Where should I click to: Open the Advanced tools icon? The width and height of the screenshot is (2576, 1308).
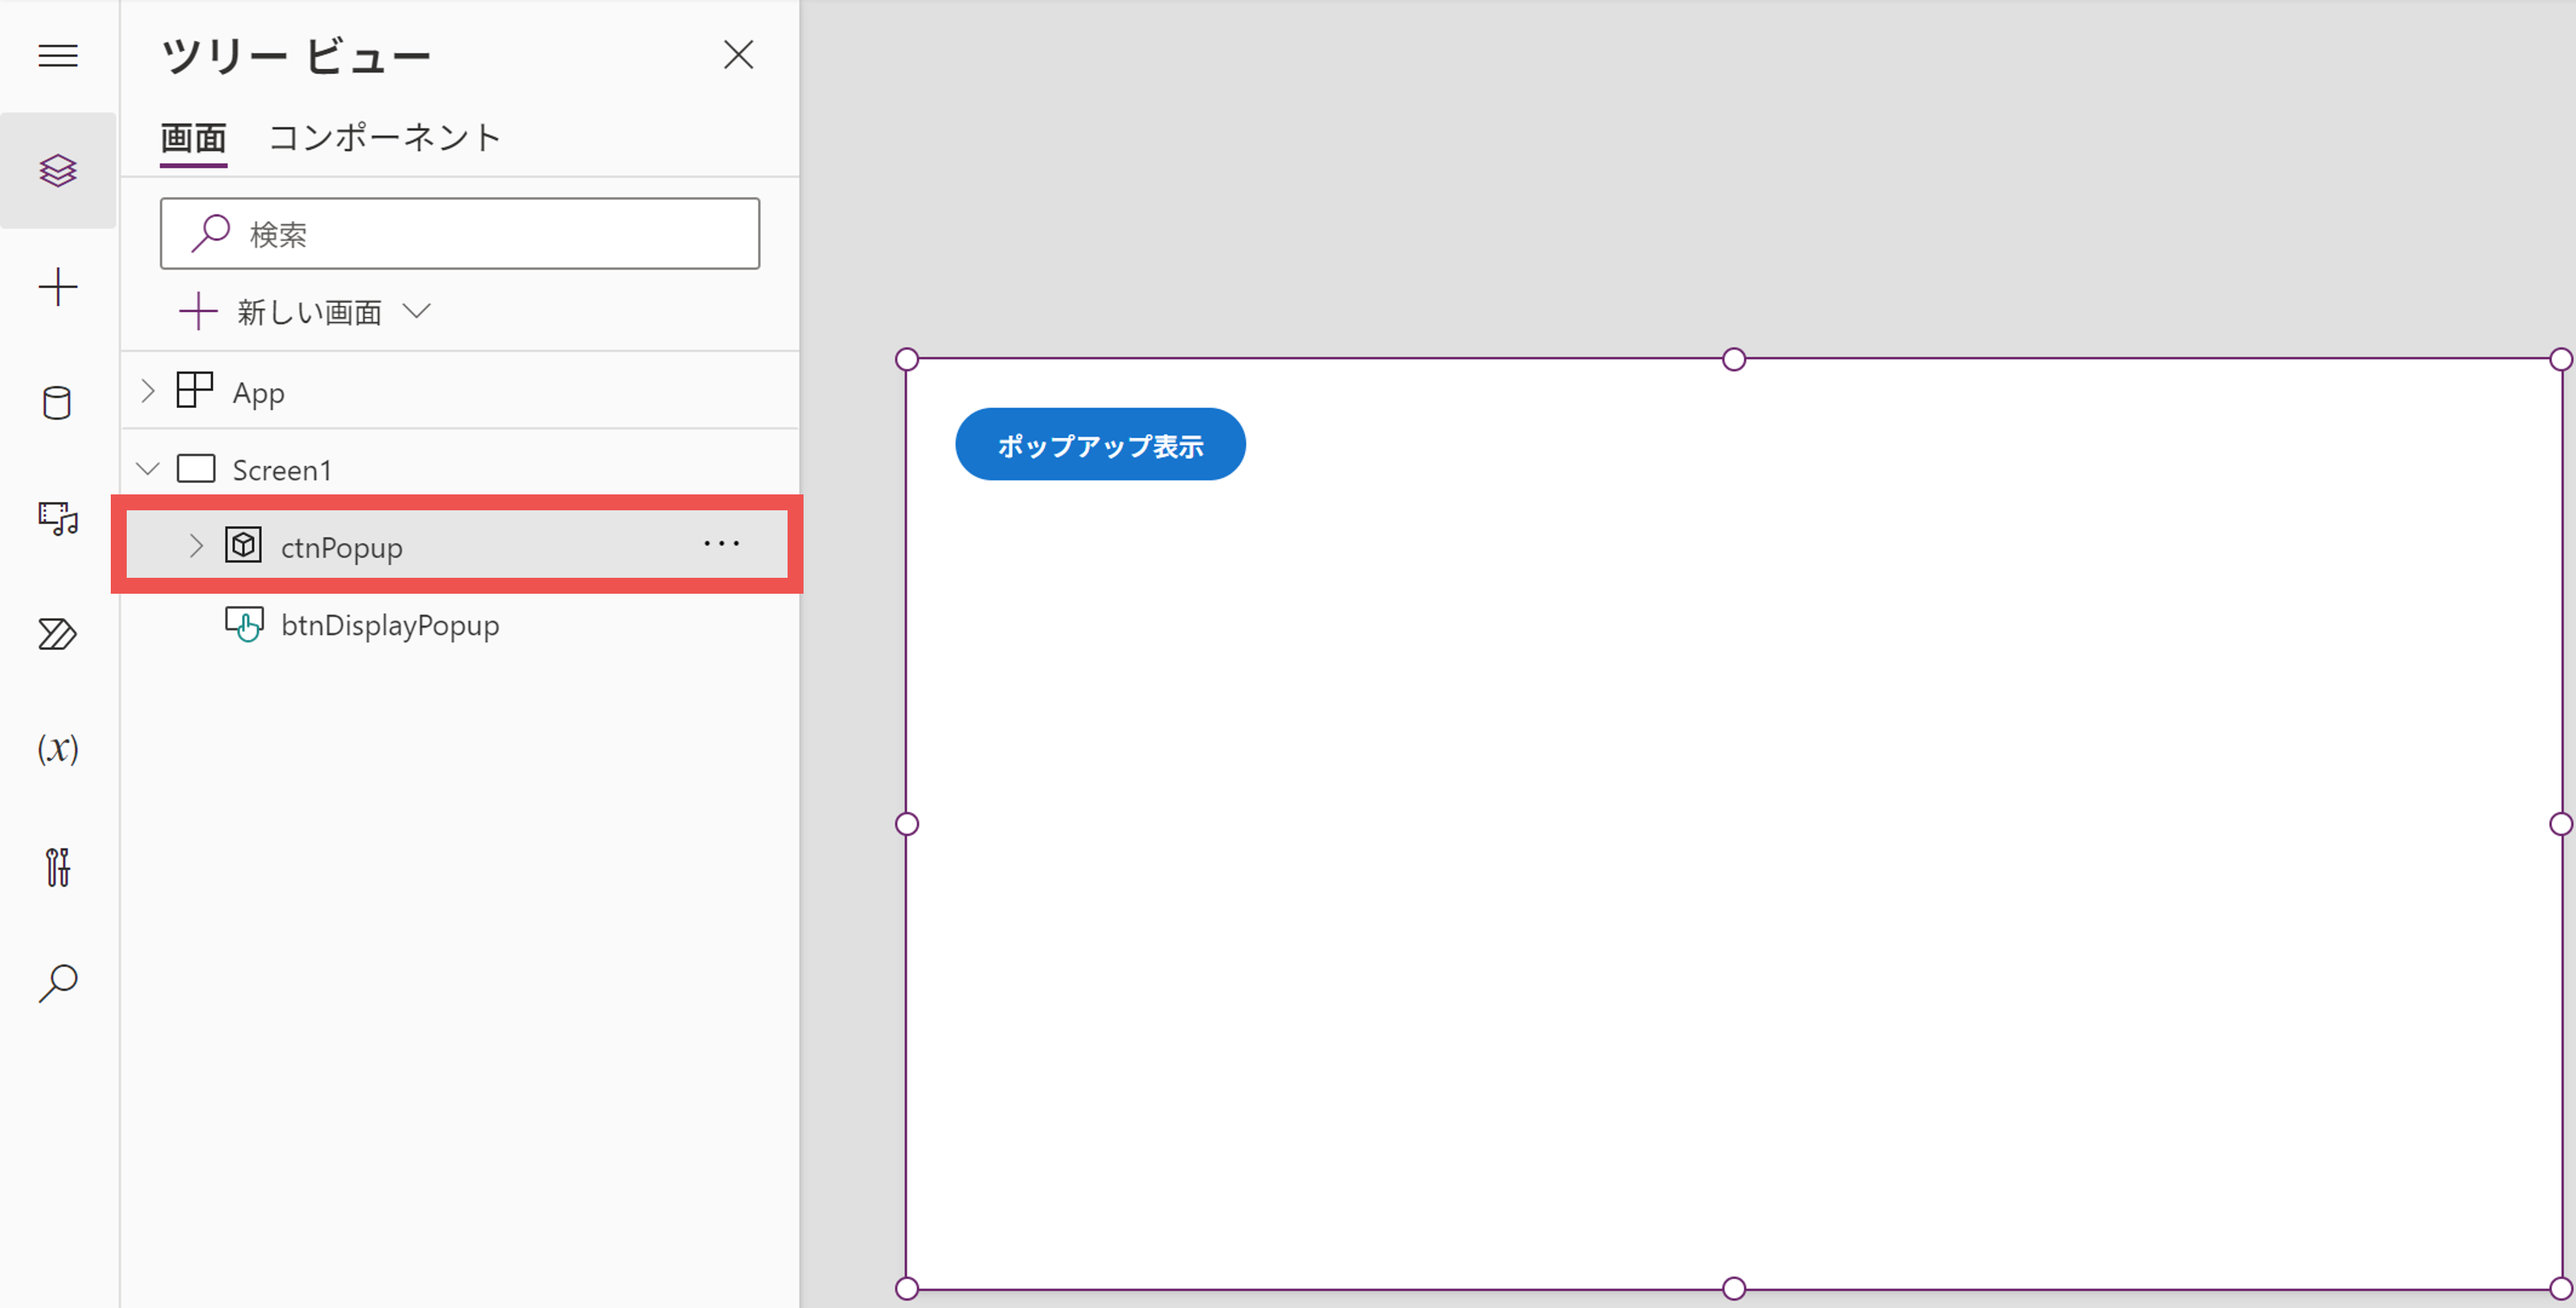pos(58,867)
